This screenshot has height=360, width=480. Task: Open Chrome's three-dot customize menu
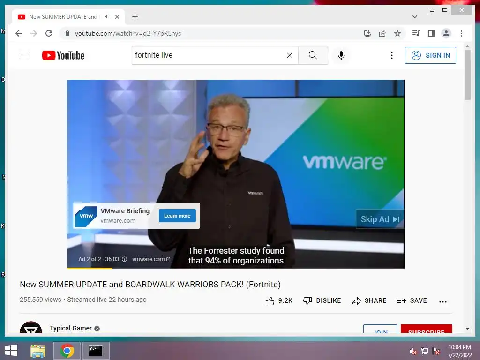click(461, 33)
